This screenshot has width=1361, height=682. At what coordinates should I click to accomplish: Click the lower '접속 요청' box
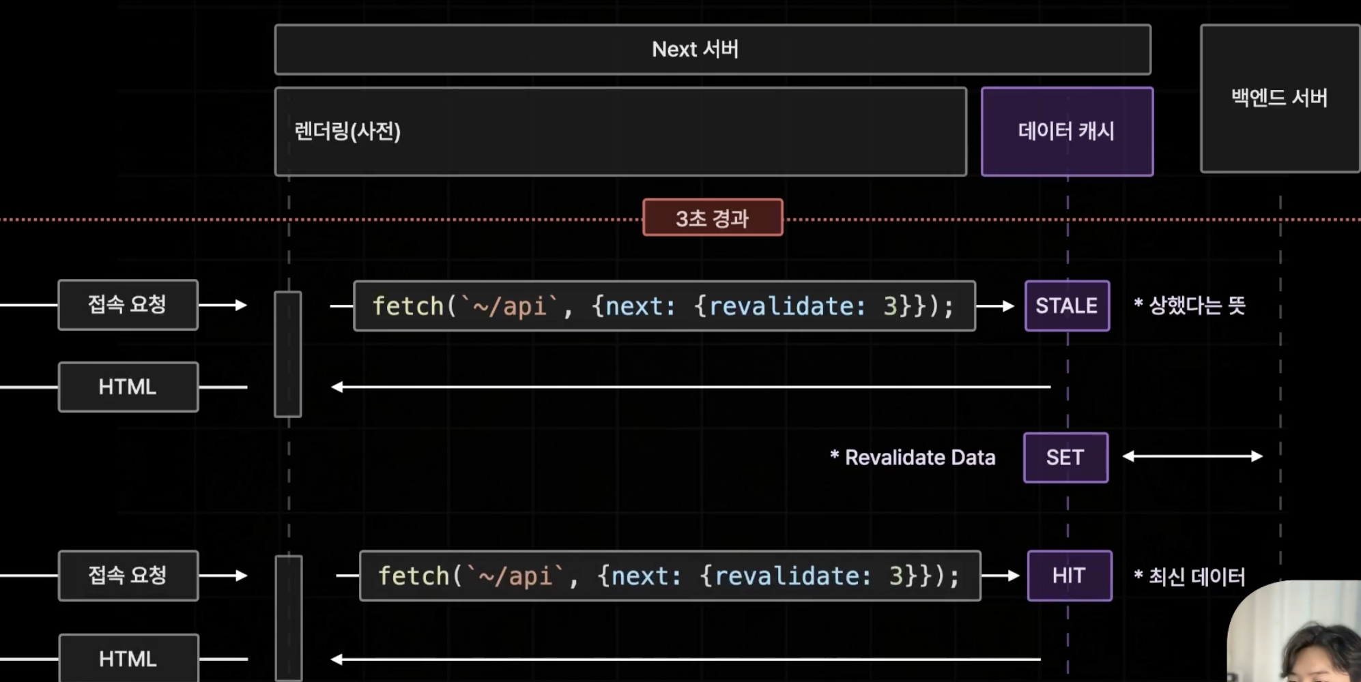coord(128,576)
